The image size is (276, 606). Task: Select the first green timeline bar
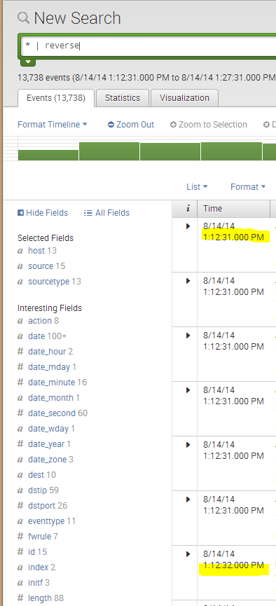(48, 155)
